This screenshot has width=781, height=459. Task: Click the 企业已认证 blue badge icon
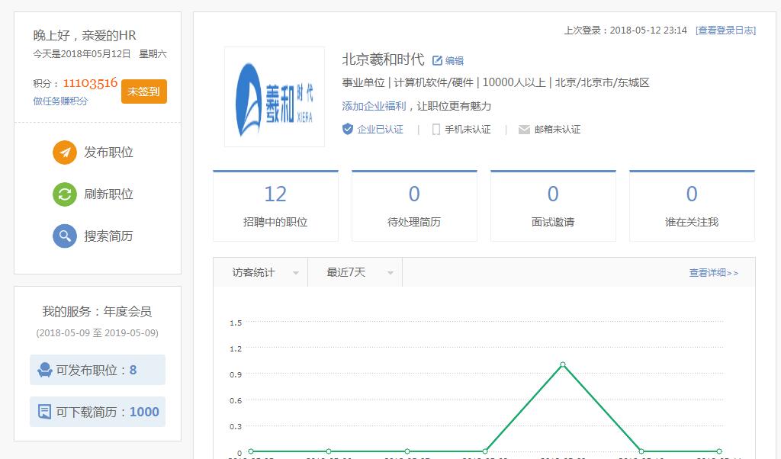coord(347,129)
